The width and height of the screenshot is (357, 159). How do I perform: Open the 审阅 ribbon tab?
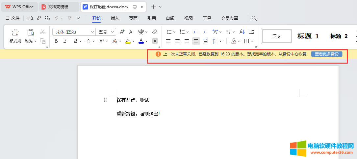(170, 18)
